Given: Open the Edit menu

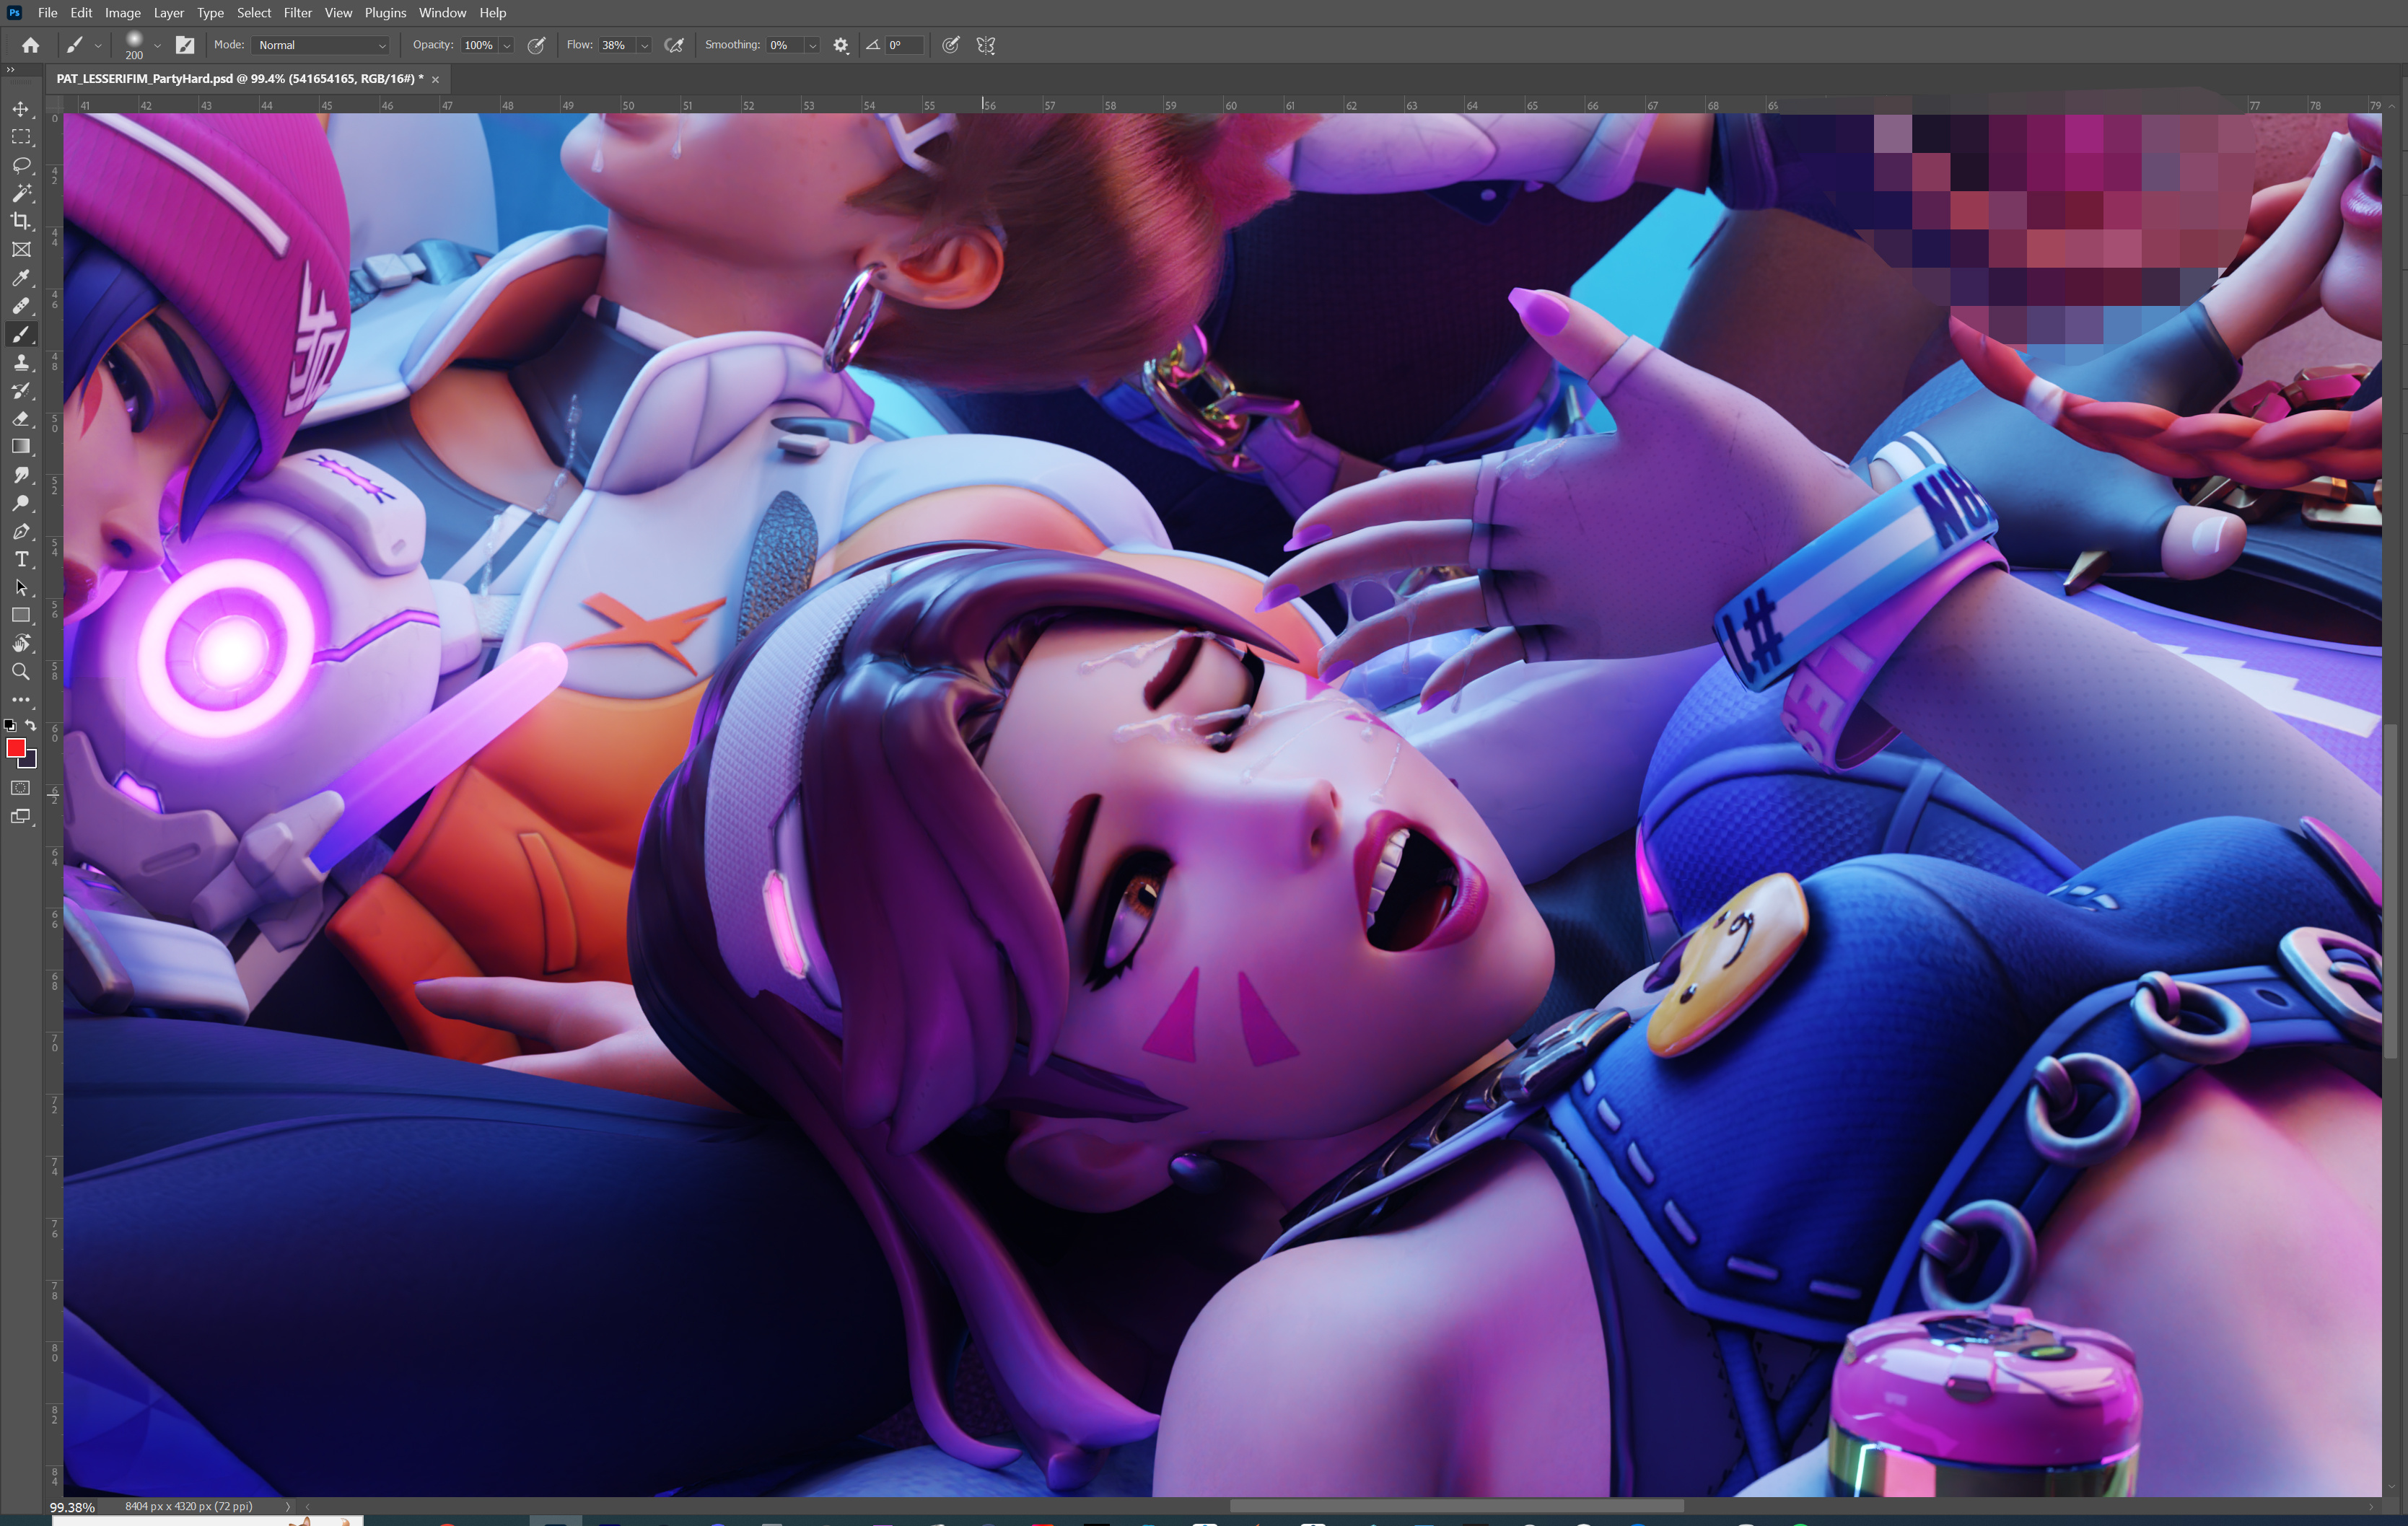Looking at the screenshot, I should click(x=81, y=13).
